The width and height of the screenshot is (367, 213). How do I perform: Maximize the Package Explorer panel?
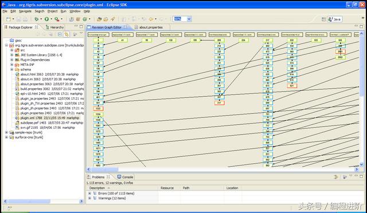pos(81,26)
